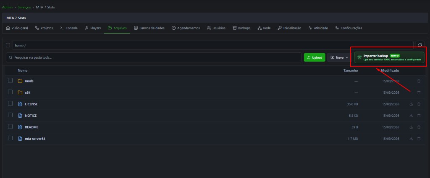This screenshot has width=430, height=178.
Task: Click the x64 folder icon
Action: click(20, 93)
